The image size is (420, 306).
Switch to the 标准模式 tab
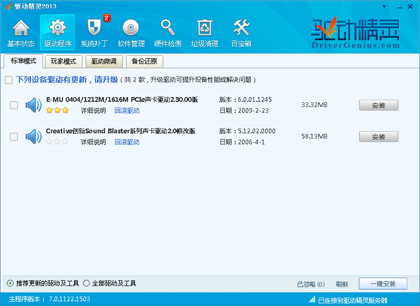coord(23,61)
